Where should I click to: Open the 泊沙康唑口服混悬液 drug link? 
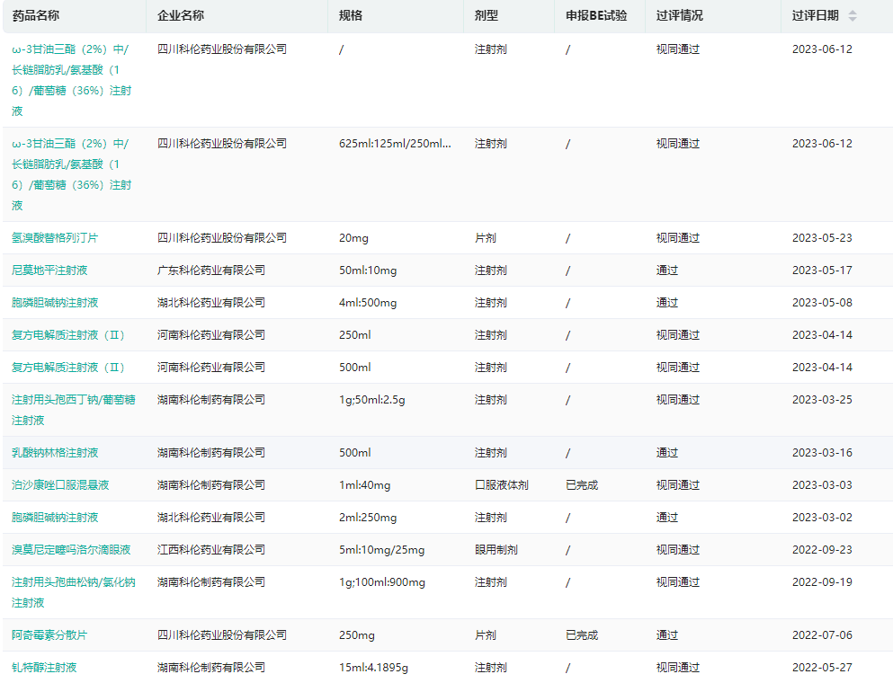(60, 485)
